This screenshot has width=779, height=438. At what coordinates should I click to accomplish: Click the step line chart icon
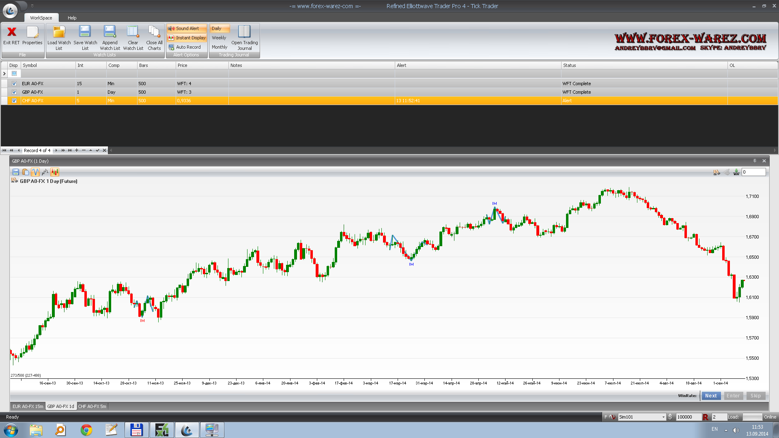pos(45,172)
